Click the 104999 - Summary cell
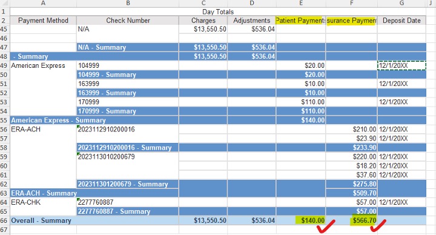This screenshot has height=235, width=436. coord(128,74)
